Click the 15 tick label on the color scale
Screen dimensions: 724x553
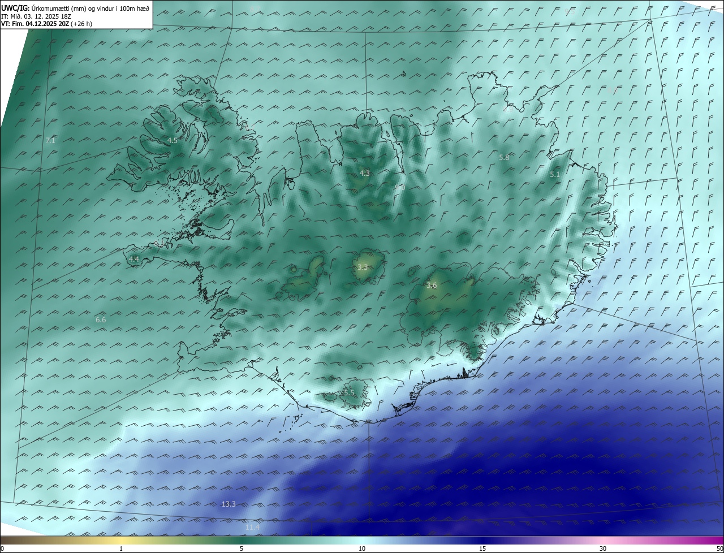pos(482,548)
